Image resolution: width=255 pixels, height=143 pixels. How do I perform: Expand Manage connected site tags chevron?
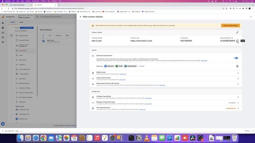pyautogui.click(x=238, y=103)
